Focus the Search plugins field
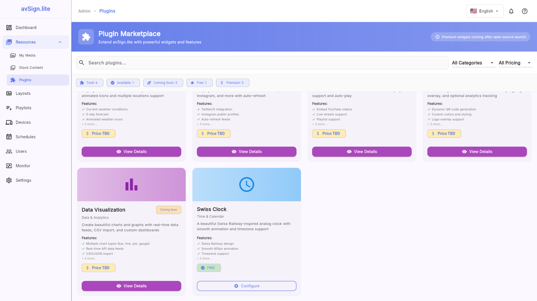 (x=262, y=63)
